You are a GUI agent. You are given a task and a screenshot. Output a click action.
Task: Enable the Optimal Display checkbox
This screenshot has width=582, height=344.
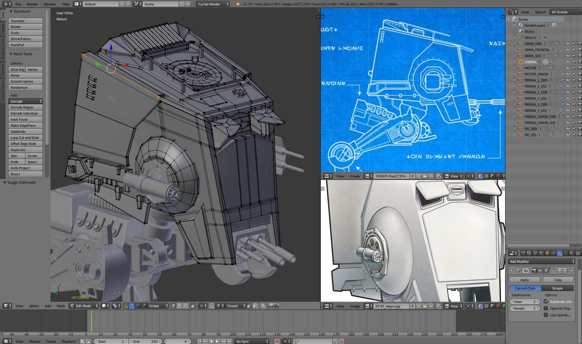546,308
